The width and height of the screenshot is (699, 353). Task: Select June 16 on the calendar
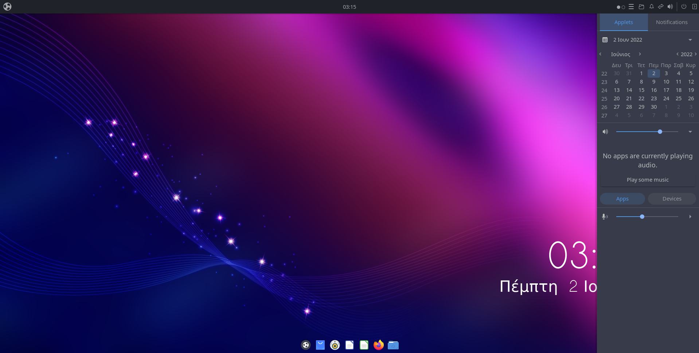[653, 90]
